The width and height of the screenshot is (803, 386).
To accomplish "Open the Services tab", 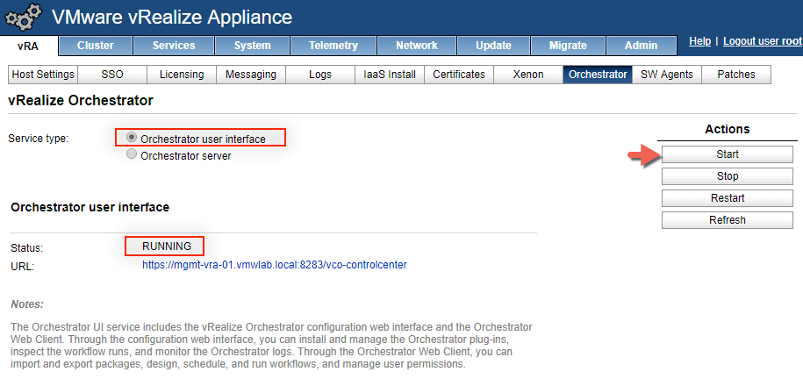I will 174,46.
